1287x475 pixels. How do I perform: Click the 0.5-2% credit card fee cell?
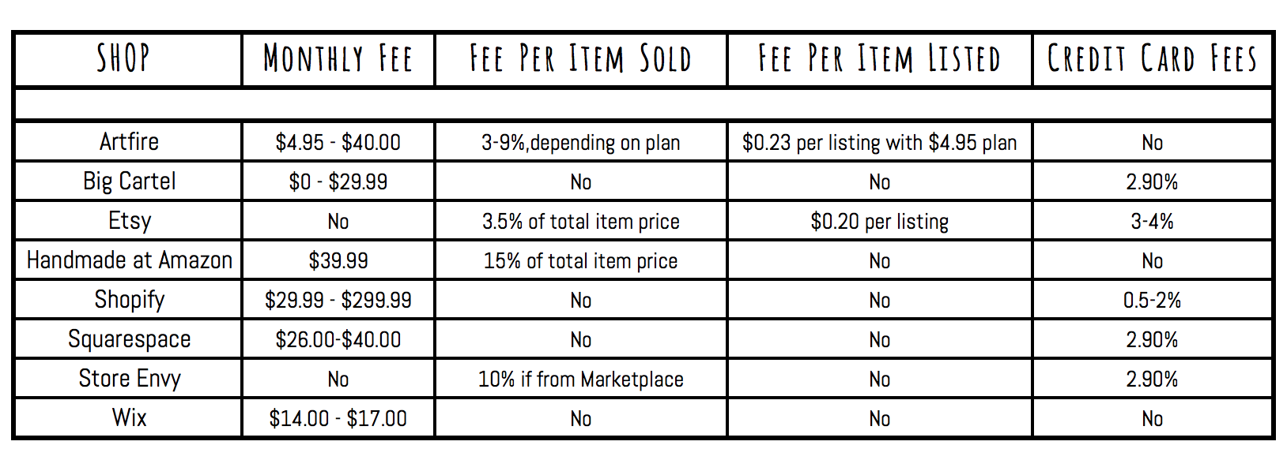(x=1152, y=301)
